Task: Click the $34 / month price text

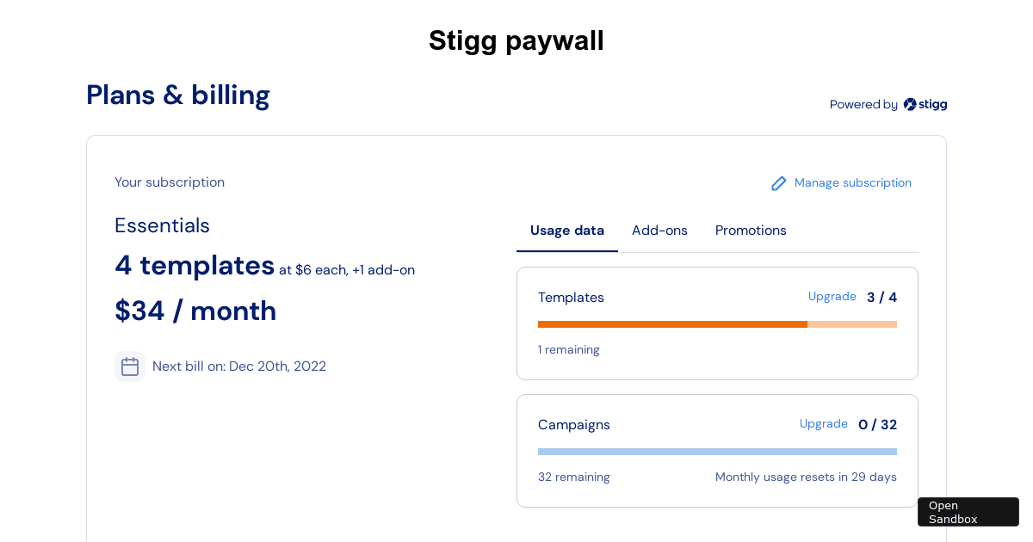Action: pos(195,311)
